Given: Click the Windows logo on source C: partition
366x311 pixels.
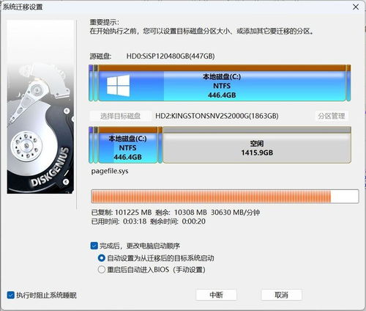Looking at the screenshot, I should click(x=118, y=86).
